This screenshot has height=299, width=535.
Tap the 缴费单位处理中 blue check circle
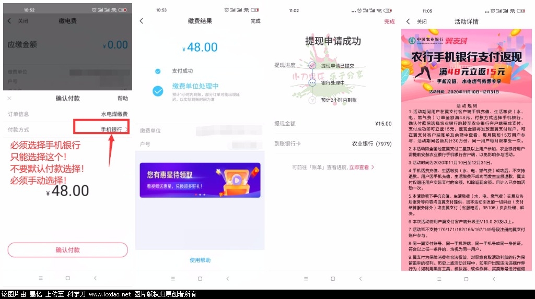click(x=158, y=91)
